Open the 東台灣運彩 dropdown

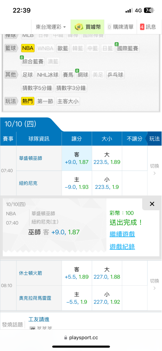(51, 27)
